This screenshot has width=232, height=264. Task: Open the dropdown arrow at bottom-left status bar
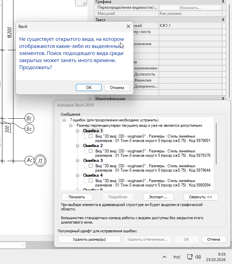point(23,245)
